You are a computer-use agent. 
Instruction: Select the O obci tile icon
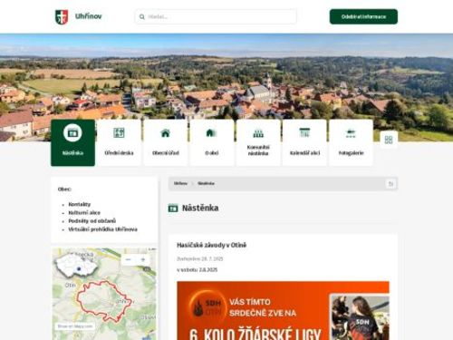tap(211, 132)
